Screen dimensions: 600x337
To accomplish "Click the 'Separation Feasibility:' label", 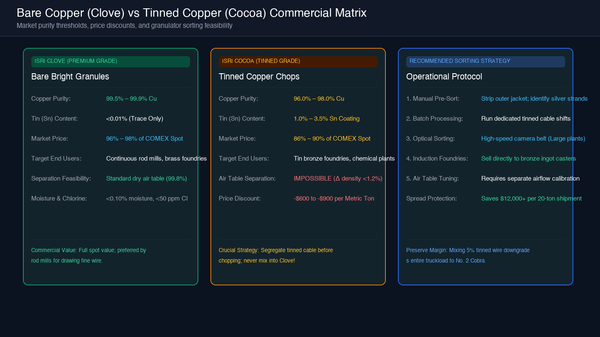I will (x=61, y=178).
